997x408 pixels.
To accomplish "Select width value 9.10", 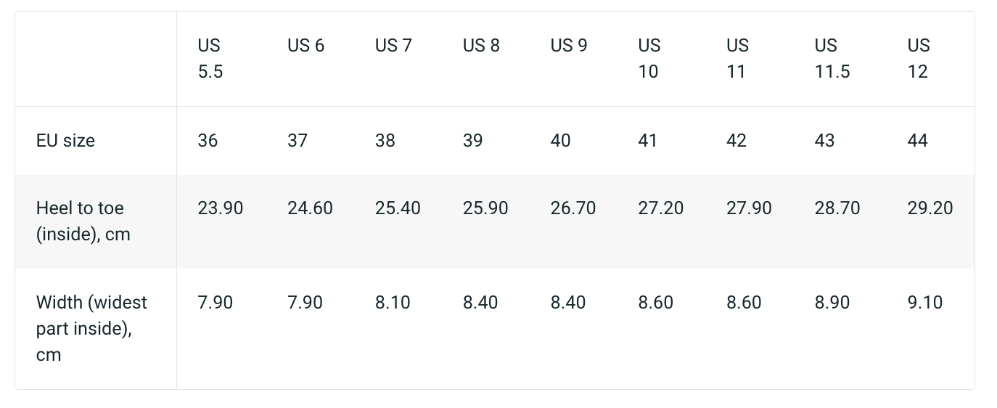I will 924,302.
